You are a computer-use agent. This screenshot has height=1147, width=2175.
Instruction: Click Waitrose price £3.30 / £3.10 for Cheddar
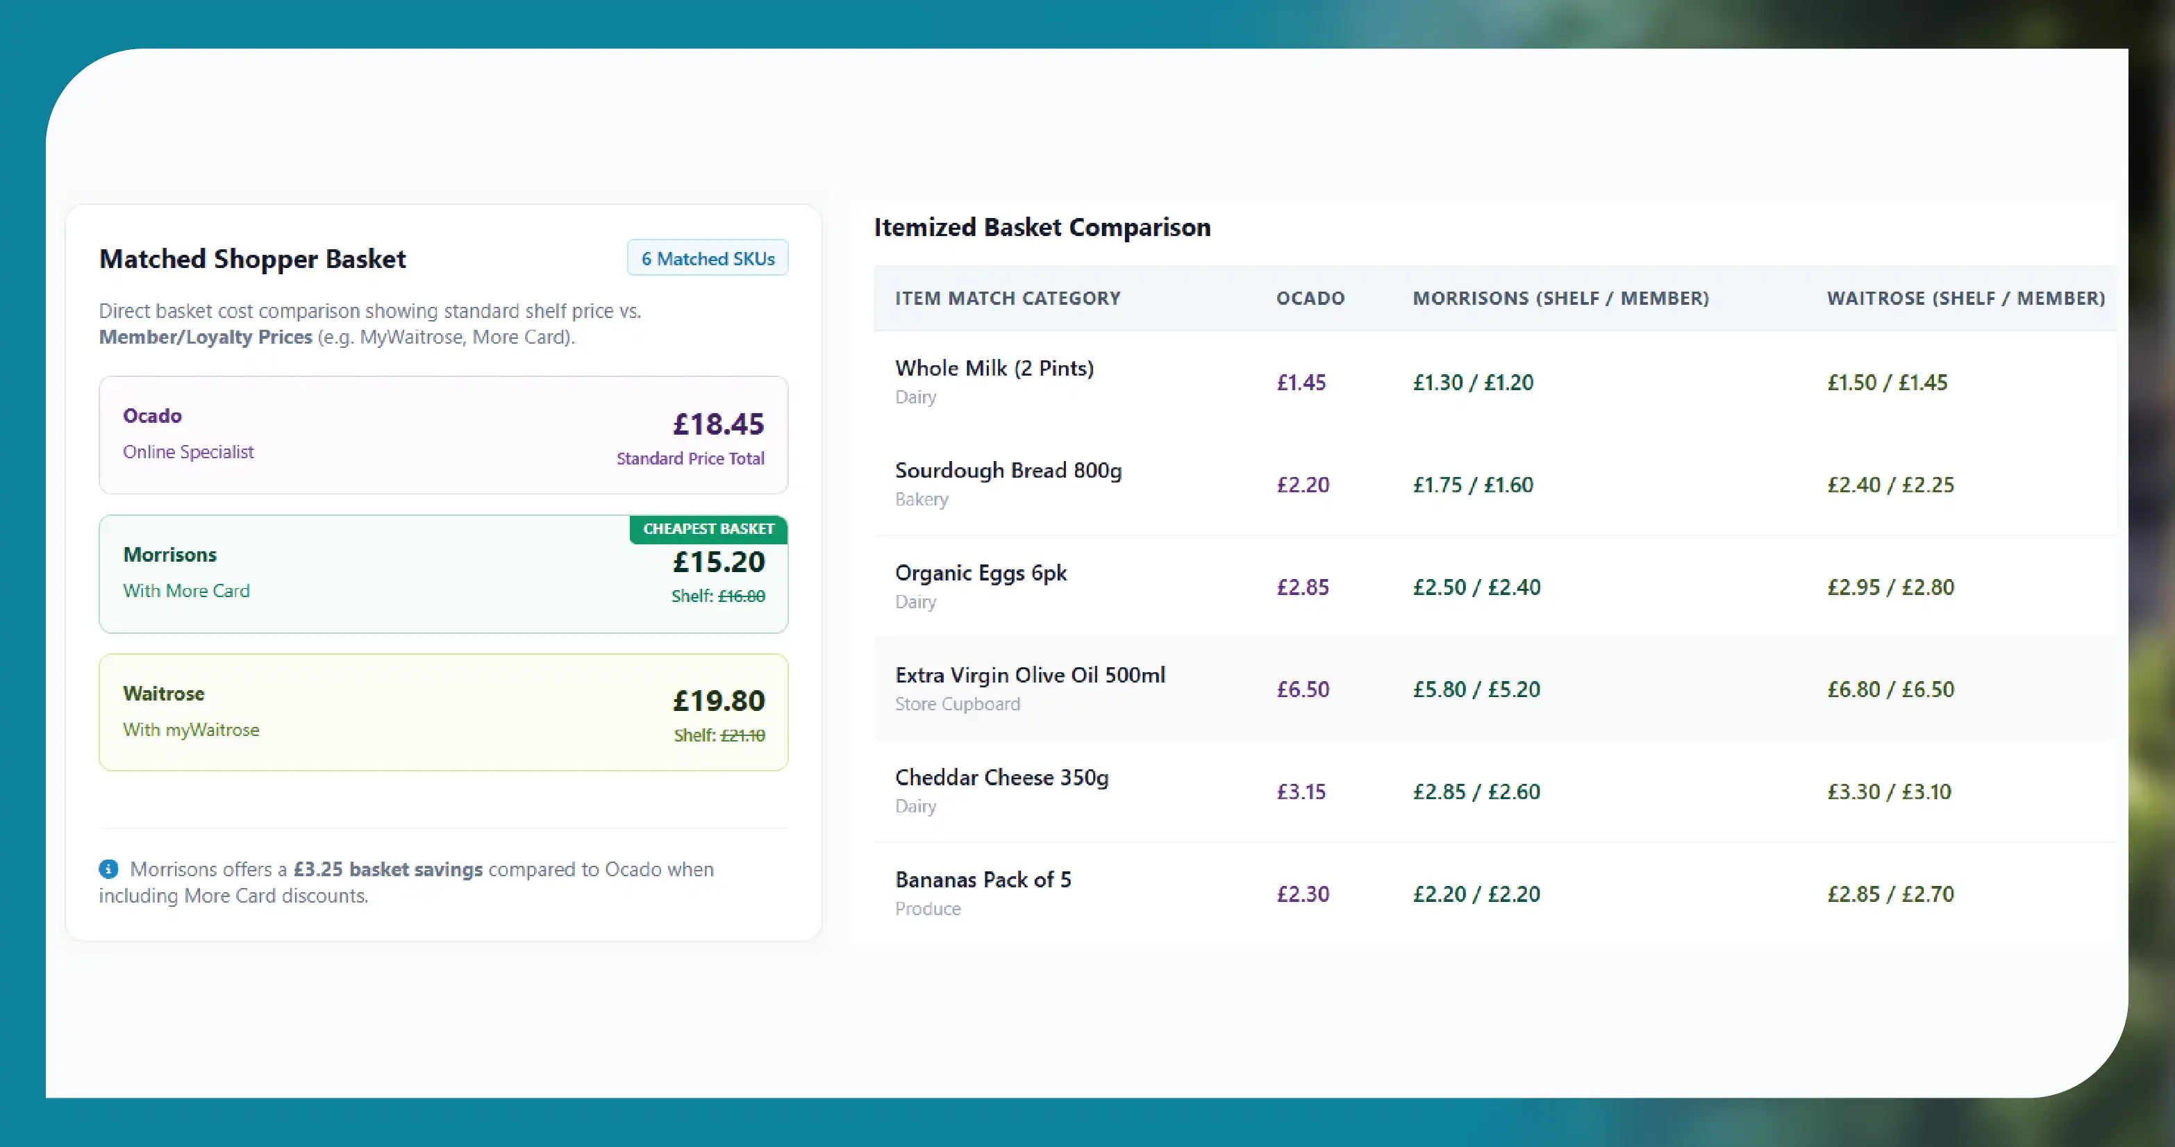click(1890, 792)
